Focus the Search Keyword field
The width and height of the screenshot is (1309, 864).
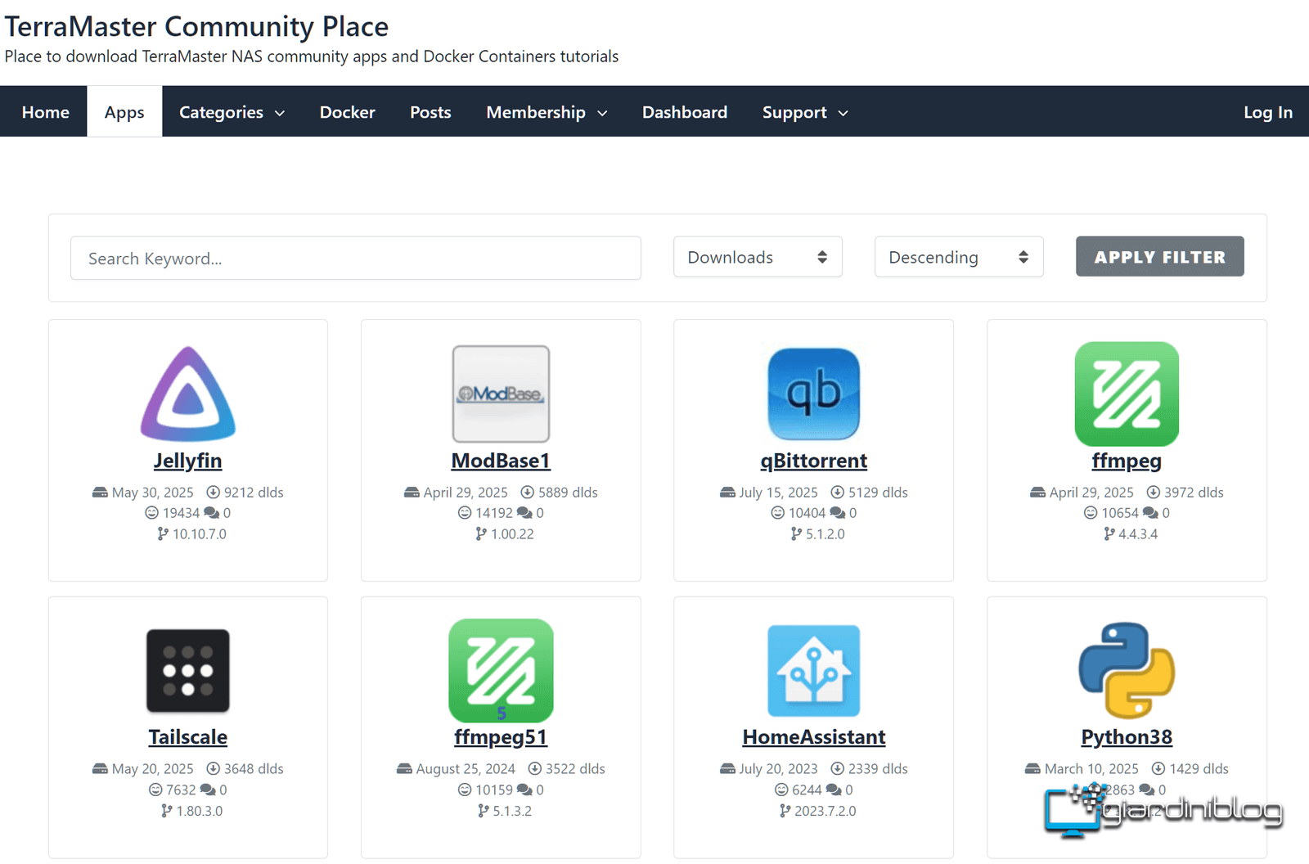click(356, 259)
